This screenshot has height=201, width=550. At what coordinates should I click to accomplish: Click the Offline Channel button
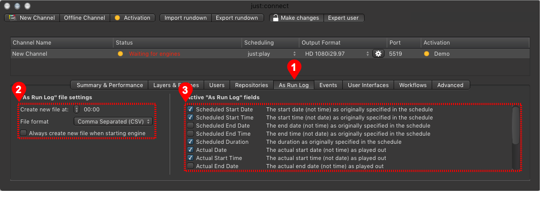click(x=84, y=18)
